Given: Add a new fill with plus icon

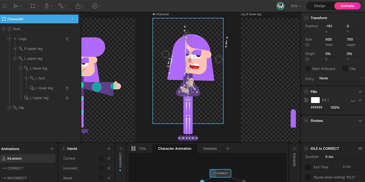Looking at the screenshot, I should (x=360, y=92).
